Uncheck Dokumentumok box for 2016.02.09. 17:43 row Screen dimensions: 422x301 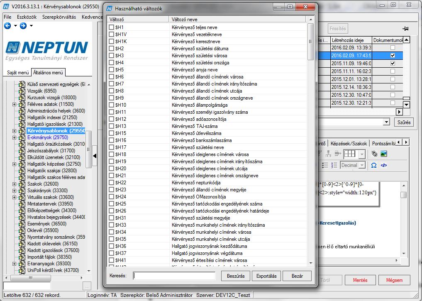(x=393, y=56)
